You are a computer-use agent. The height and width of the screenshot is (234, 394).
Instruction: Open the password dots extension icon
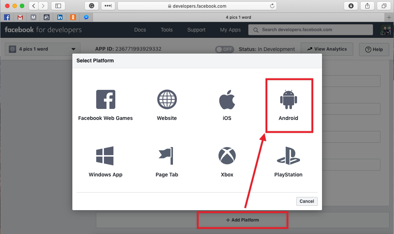tap(108, 6)
